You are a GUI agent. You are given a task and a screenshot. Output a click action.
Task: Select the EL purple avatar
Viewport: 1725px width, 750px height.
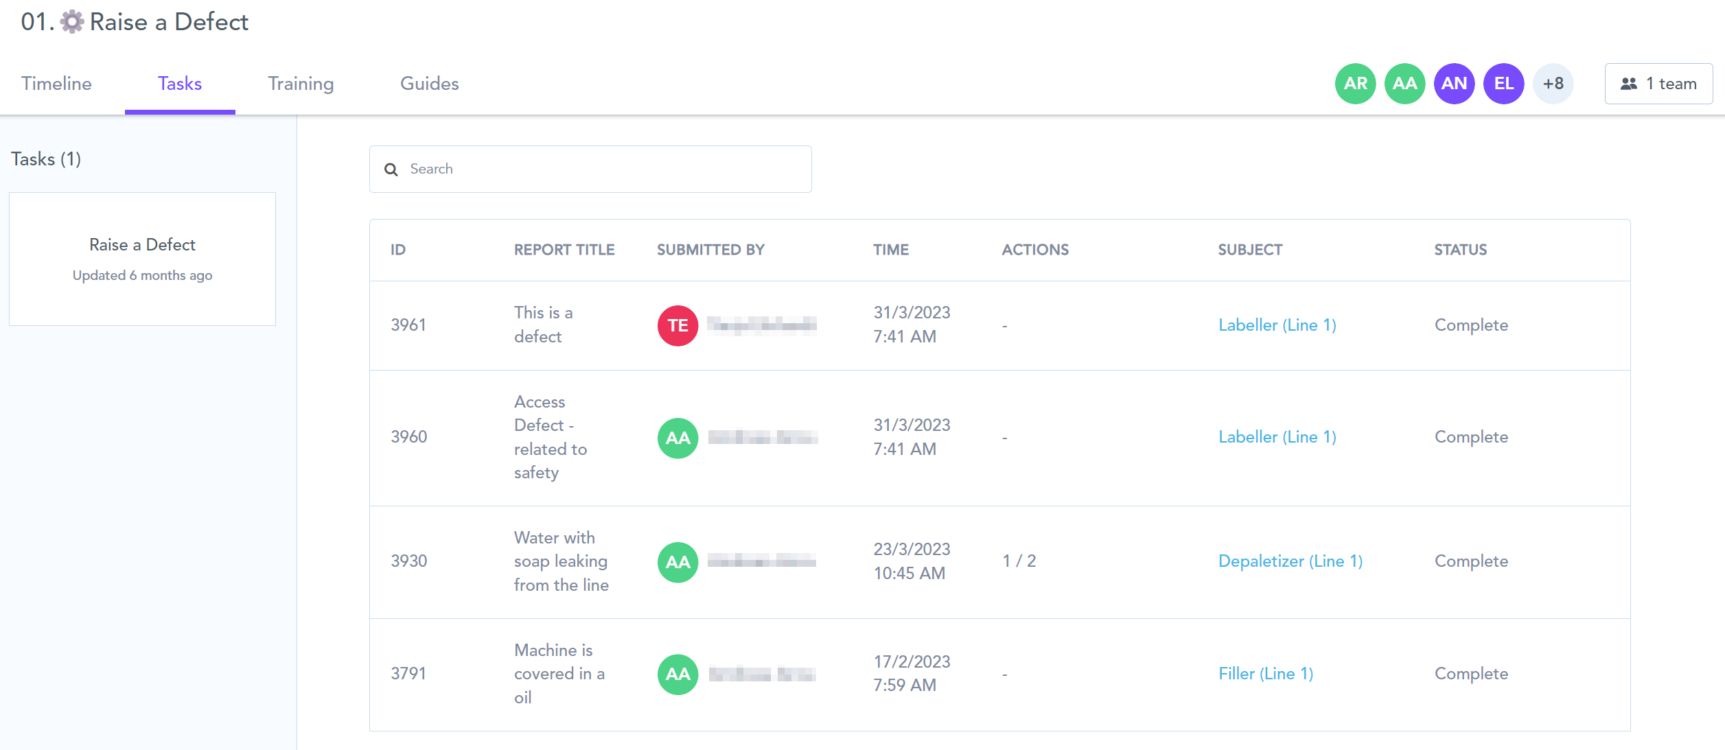click(1503, 83)
